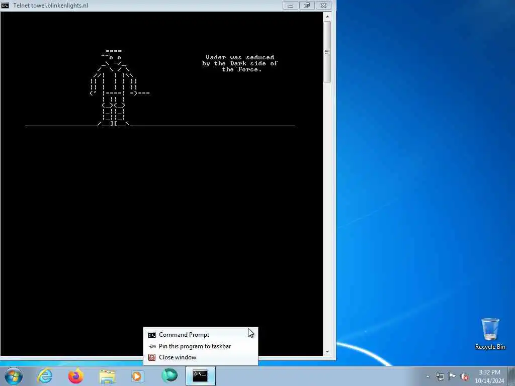Click the Telnet towel.blinkenlights.nl title text

pos(51,6)
